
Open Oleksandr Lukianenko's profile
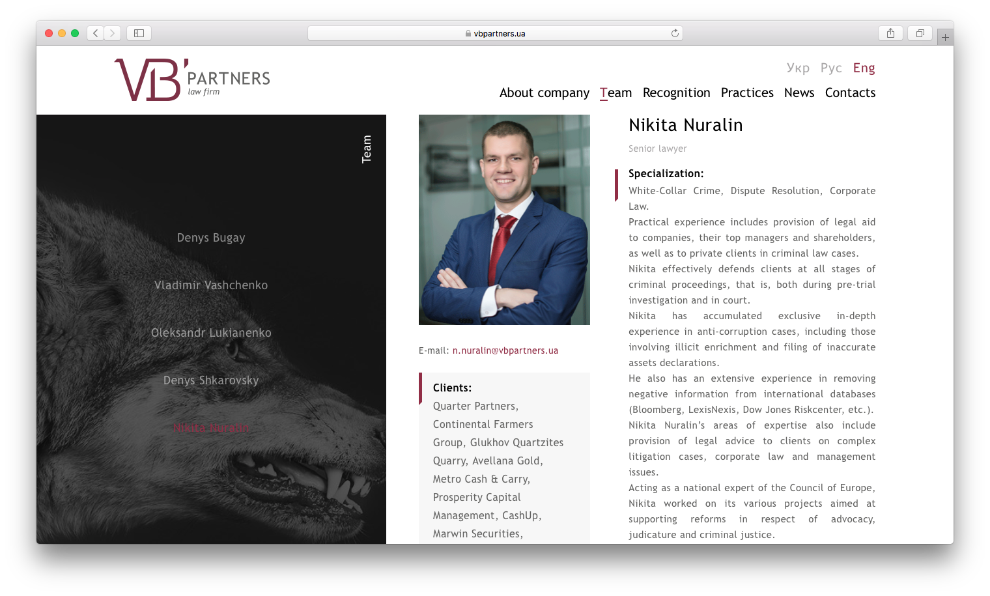click(x=211, y=333)
